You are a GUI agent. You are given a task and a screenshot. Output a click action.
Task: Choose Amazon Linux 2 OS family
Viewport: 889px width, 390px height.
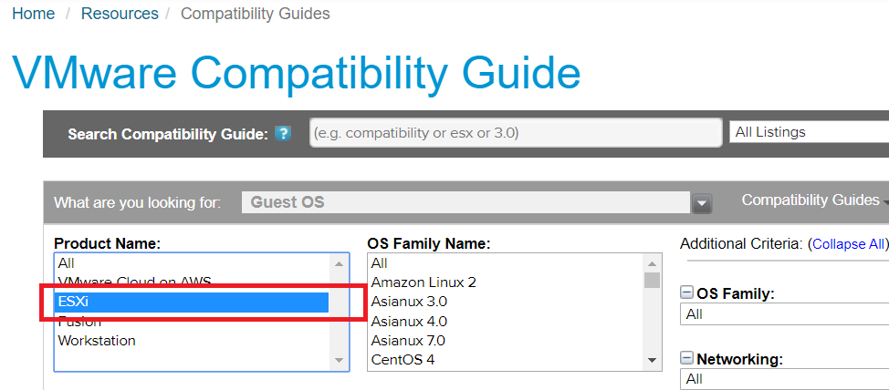click(x=424, y=282)
